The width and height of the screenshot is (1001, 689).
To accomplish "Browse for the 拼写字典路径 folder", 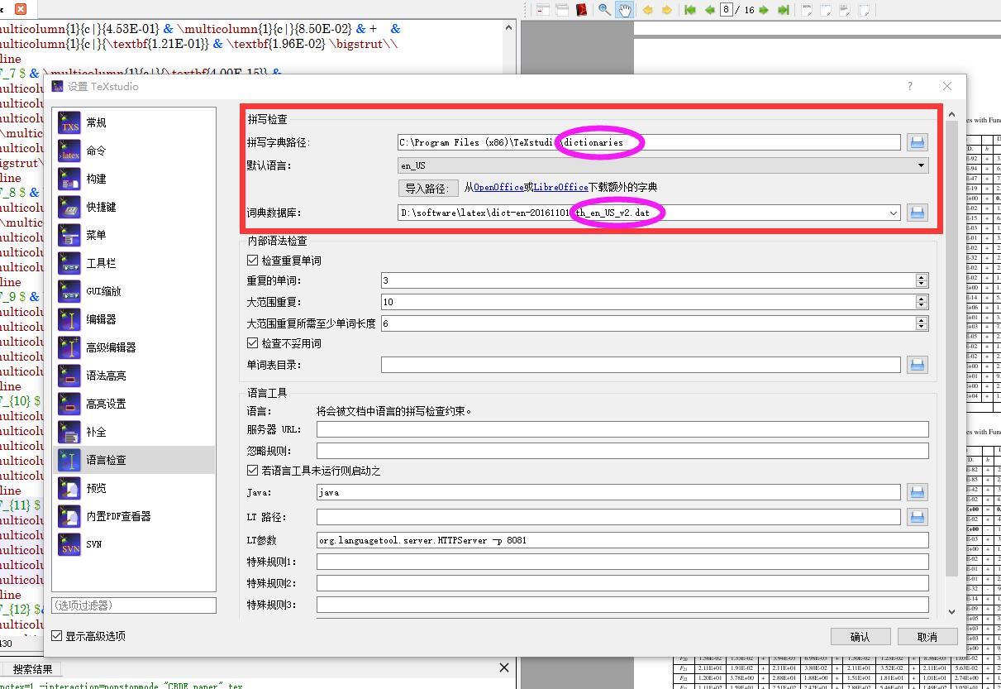I will coord(917,142).
